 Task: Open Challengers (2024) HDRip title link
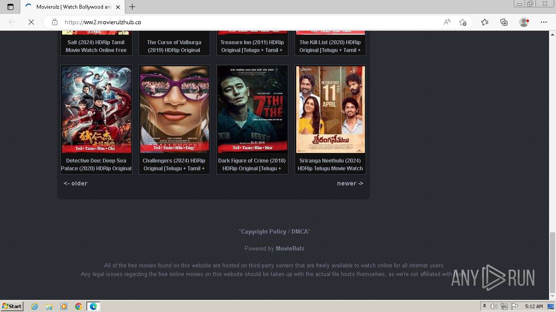174,164
